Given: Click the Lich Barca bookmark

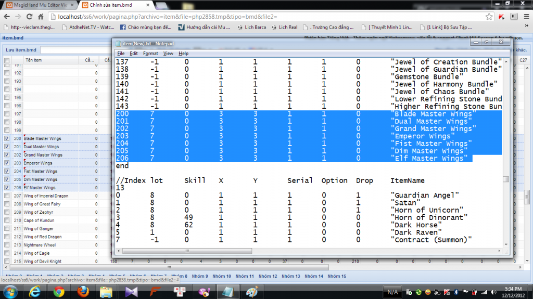Looking at the screenshot, I should coord(256,27).
